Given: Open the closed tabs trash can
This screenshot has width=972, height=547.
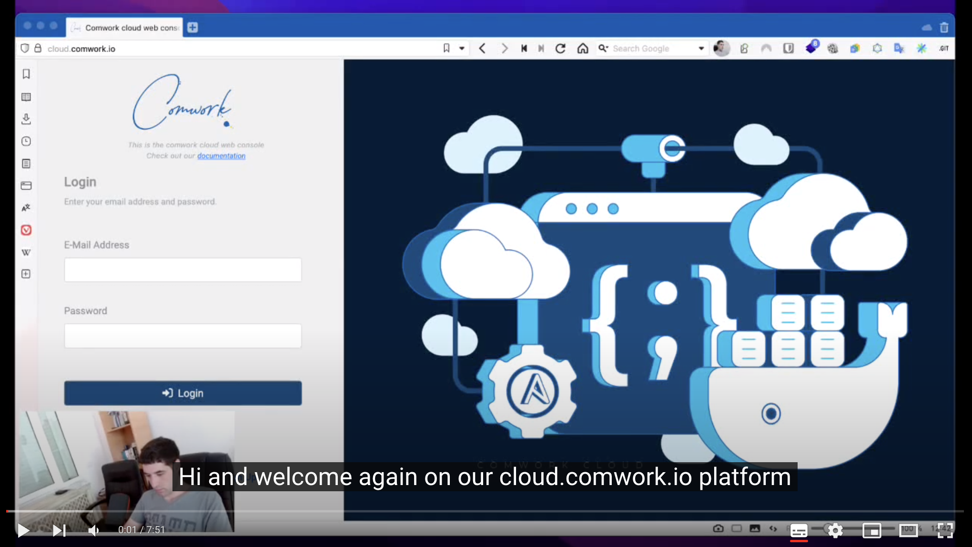Looking at the screenshot, I should (944, 27).
